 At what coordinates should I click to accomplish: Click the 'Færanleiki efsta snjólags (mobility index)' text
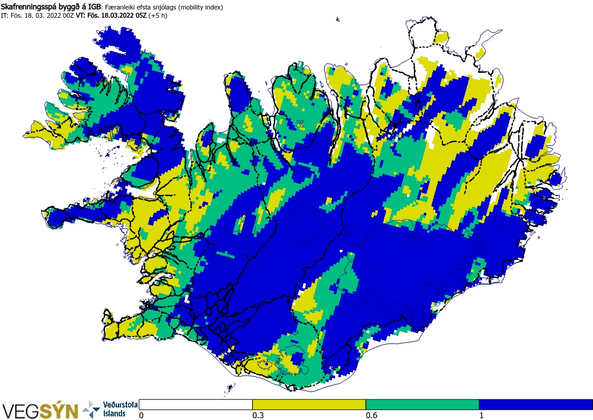164,7
